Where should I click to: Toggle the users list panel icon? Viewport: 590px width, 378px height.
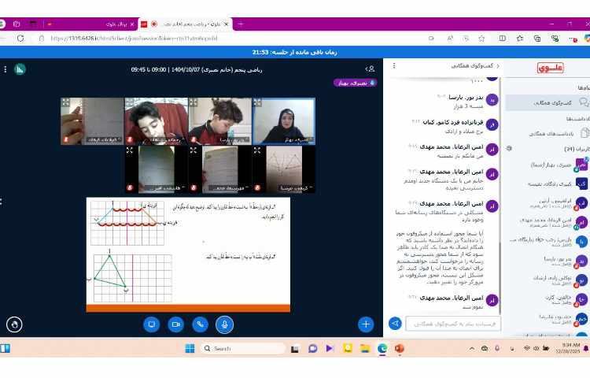(371, 69)
